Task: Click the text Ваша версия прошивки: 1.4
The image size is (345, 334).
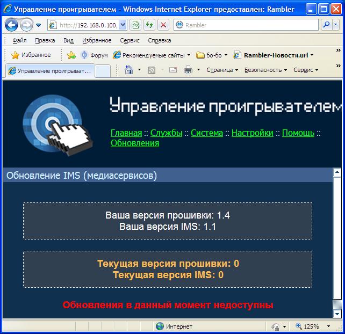Action: (168, 215)
